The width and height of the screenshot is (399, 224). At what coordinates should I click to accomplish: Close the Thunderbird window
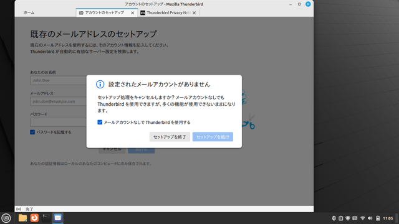coord(308,4)
